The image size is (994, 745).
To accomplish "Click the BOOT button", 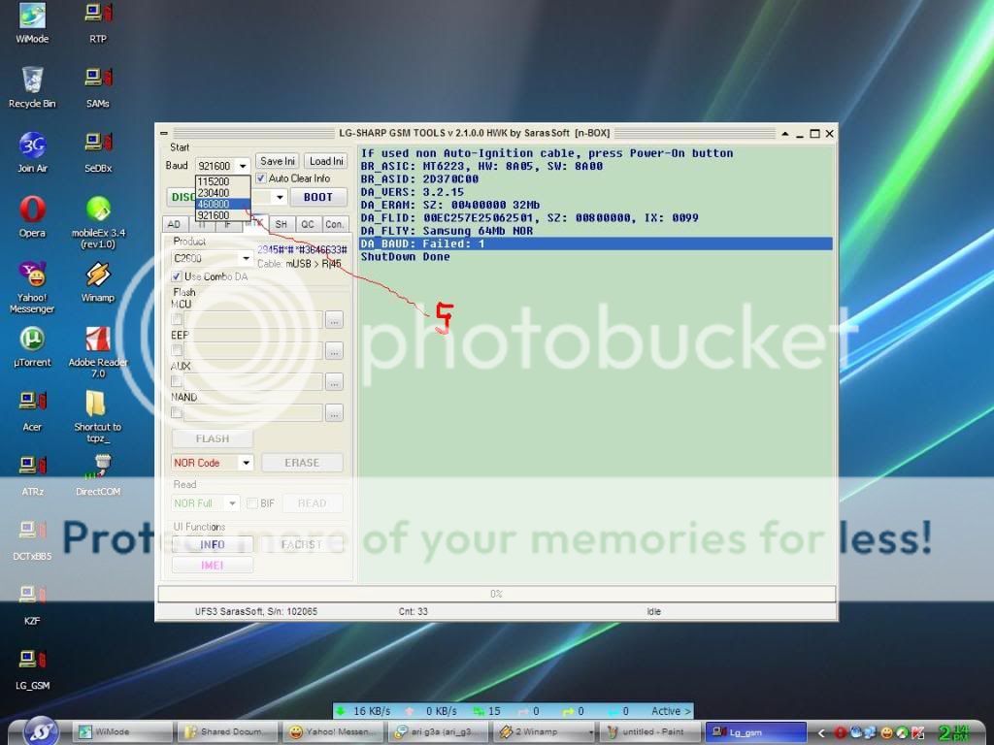I will point(318,197).
